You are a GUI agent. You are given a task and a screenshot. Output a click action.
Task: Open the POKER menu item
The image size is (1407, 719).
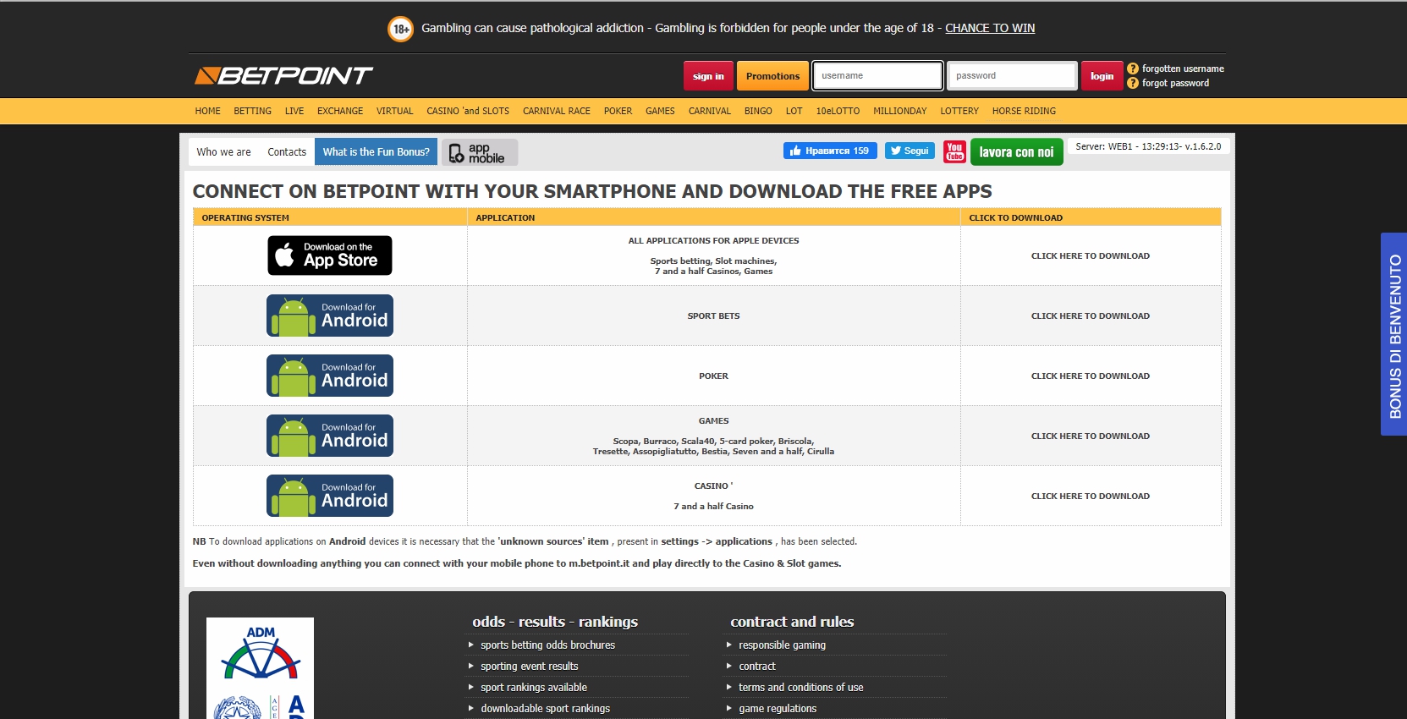point(618,111)
